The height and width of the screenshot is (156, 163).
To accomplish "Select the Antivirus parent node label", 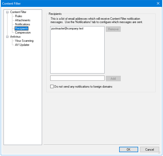I will (x=15, y=37).
